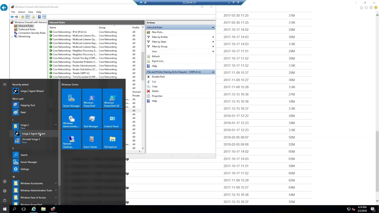Click the Windows Start button
The height and width of the screenshot is (213, 379).
click(x=5, y=209)
